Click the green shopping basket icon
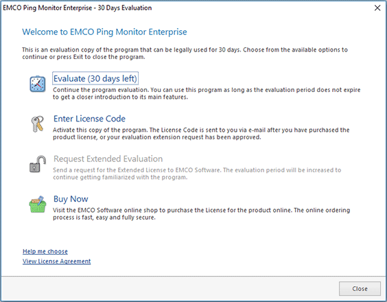The image size is (387, 302). 38,205
